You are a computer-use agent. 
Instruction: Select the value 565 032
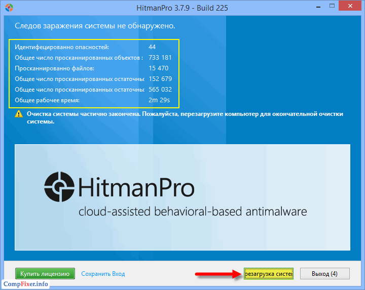click(160, 90)
